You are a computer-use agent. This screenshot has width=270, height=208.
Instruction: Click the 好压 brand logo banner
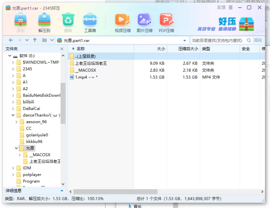[x=226, y=24]
